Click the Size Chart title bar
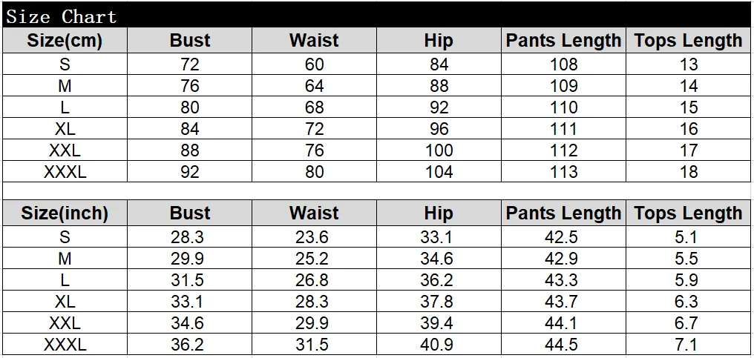The width and height of the screenshot is (754, 358). pos(376,15)
